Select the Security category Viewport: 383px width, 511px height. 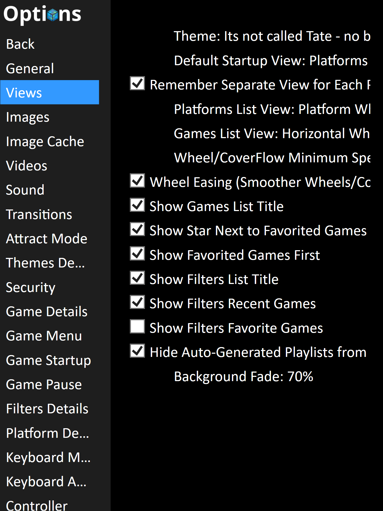31,287
